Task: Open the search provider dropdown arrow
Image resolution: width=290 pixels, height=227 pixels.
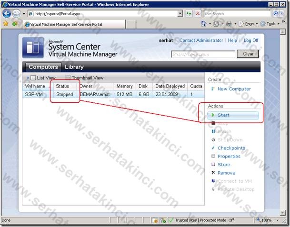Action: pos(281,13)
